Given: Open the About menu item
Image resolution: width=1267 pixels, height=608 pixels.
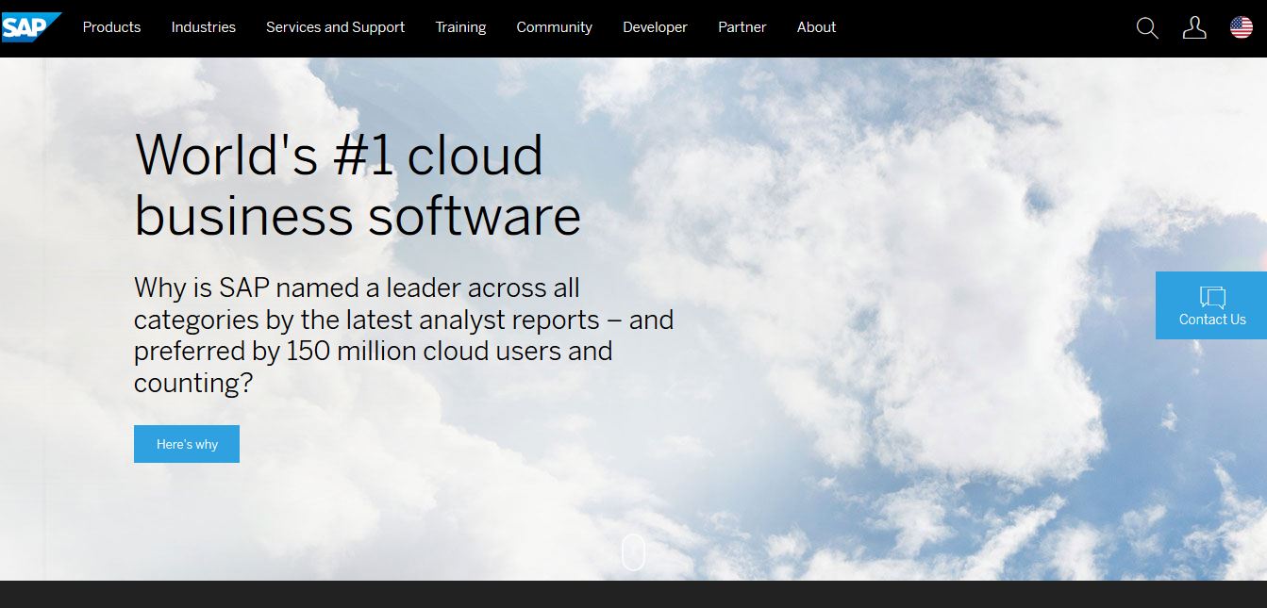Looking at the screenshot, I should coord(816,27).
